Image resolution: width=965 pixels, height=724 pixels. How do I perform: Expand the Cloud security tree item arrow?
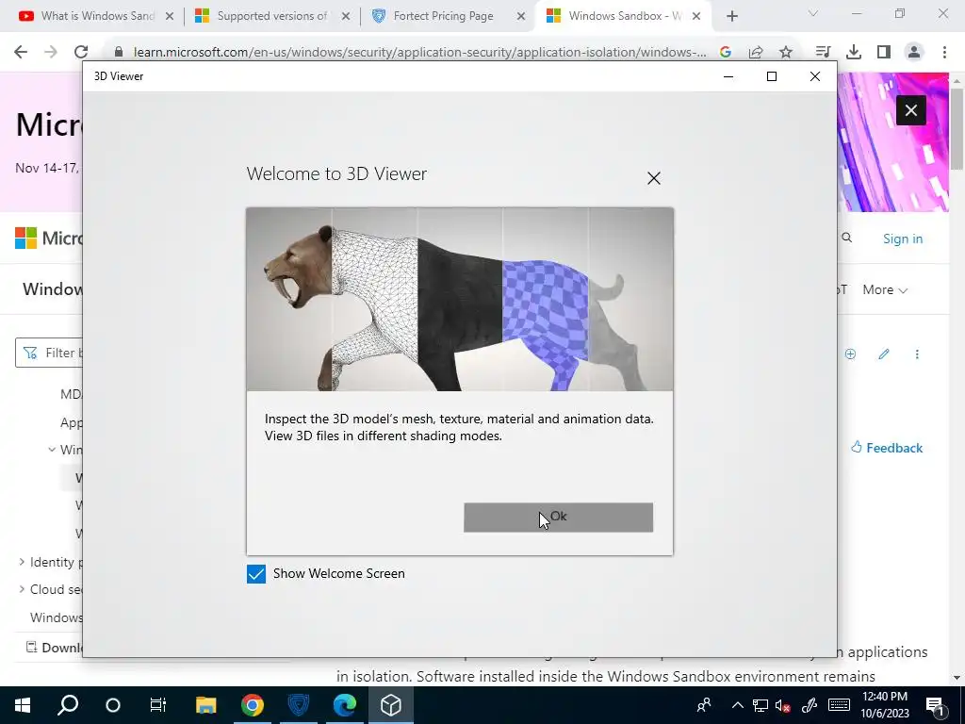22,589
